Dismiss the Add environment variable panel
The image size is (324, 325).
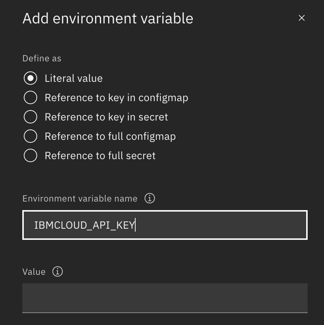click(x=301, y=18)
